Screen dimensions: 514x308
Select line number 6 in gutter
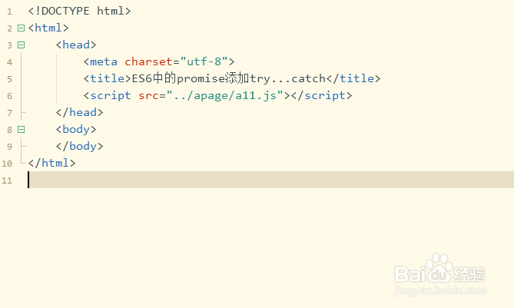tap(8, 96)
